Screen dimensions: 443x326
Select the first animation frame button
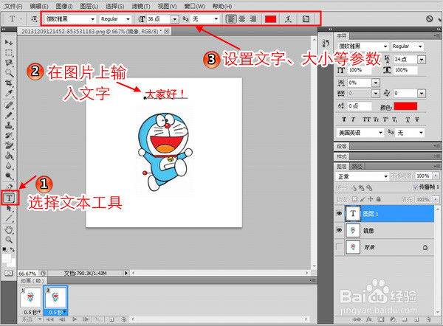click(x=49, y=319)
